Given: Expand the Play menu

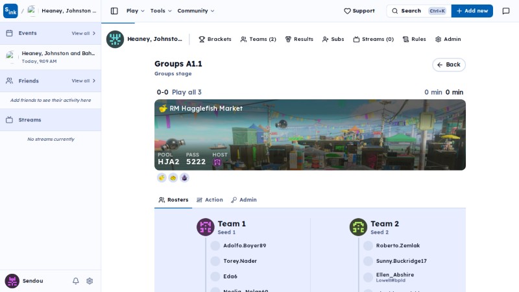Looking at the screenshot, I should [x=136, y=11].
